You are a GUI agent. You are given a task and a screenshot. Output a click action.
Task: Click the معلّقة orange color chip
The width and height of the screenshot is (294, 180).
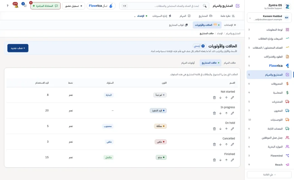pyautogui.click(x=160, y=126)
